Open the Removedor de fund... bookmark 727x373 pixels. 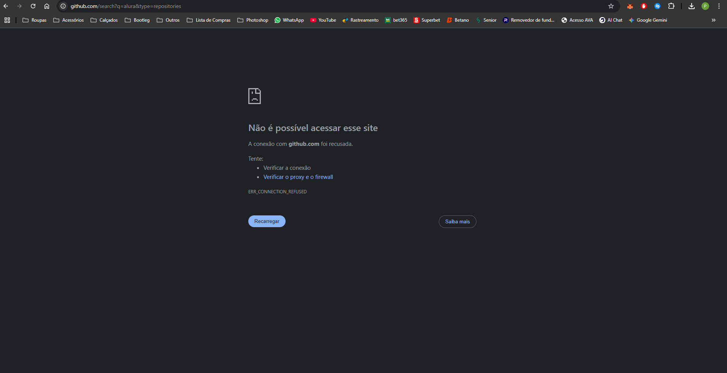tap(529, 20)
